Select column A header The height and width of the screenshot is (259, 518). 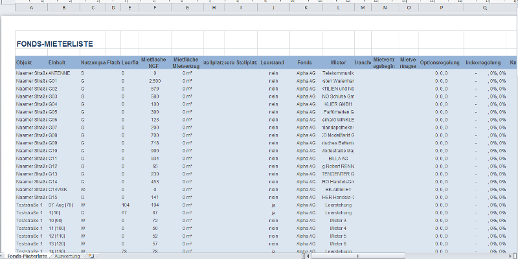pyautogui.click(x=31, y=8)
